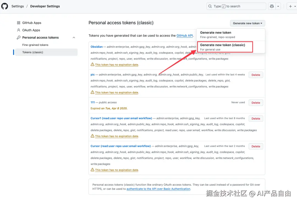This screenshot has width=297, height=203.
Task: Open the Cursor (read:user repo) token link
Action: pos(120,146)
